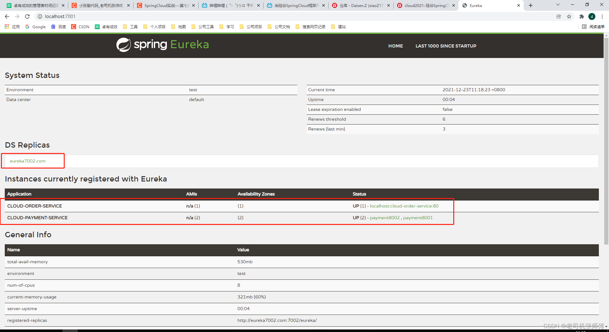Open the extensions puzzle icon
The height and width of the screenshot is (332, 609).
582,16
